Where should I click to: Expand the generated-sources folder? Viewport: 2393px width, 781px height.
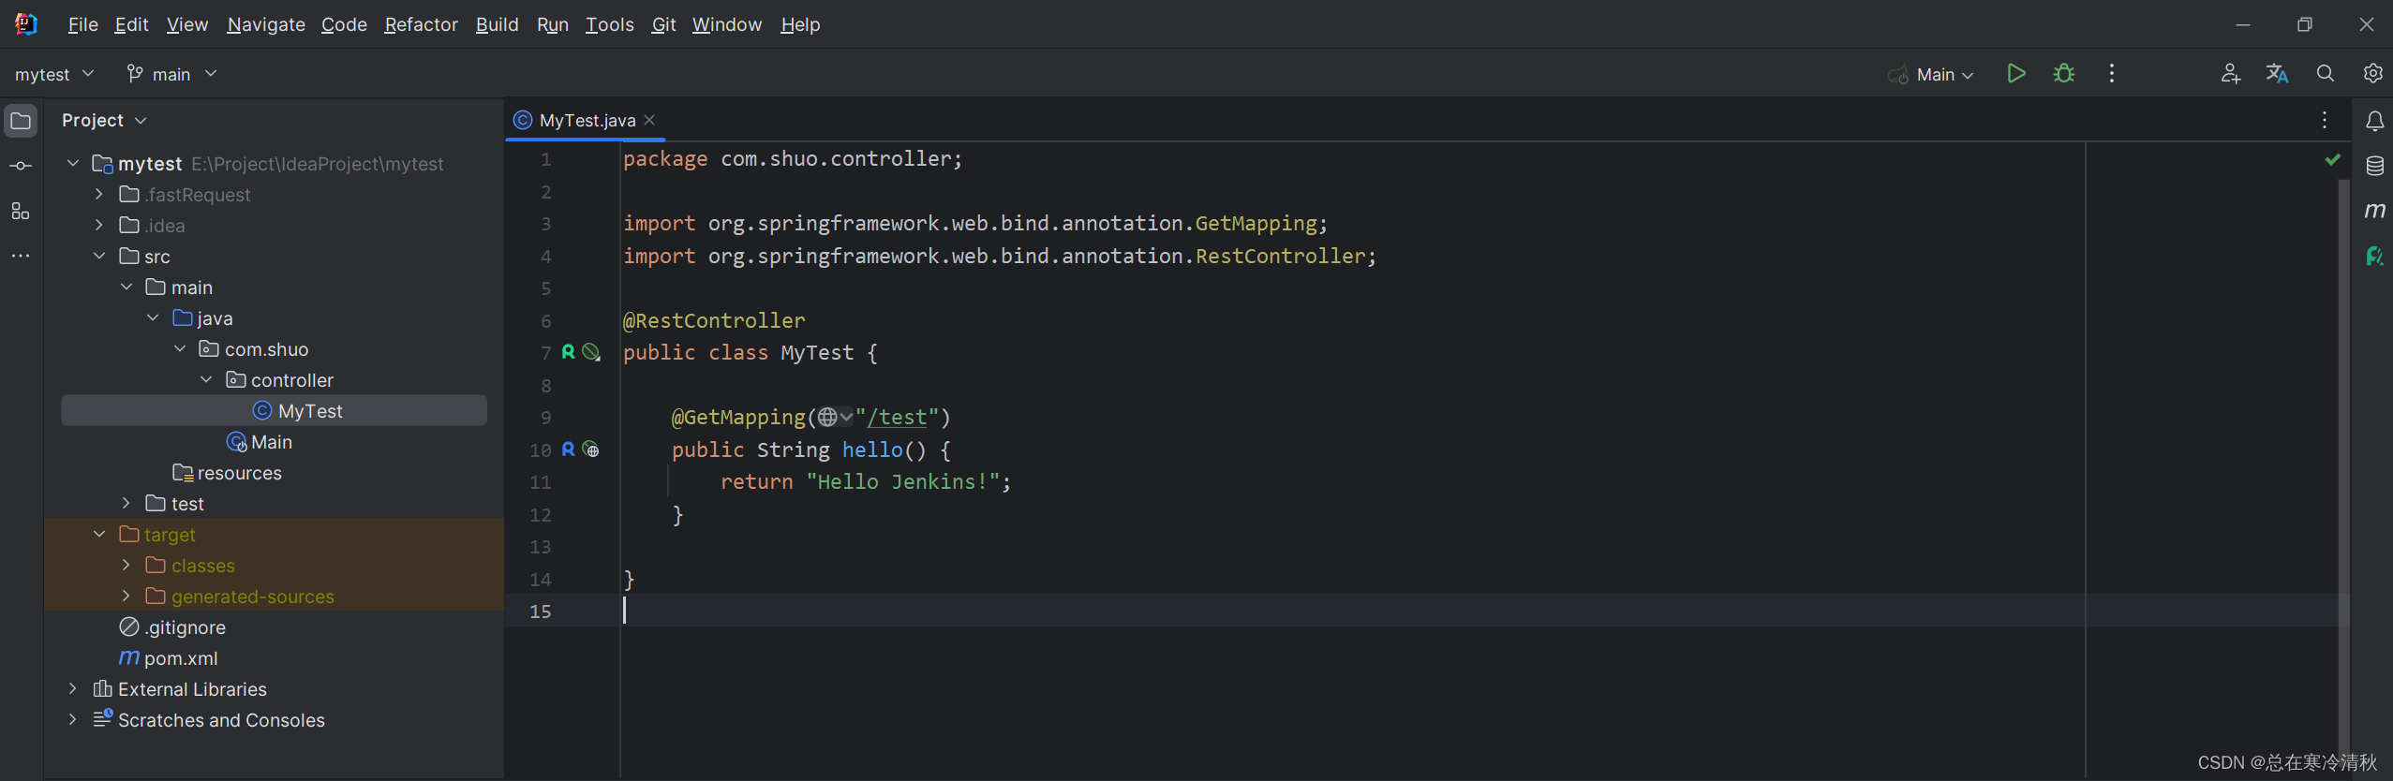click(126, 596)
